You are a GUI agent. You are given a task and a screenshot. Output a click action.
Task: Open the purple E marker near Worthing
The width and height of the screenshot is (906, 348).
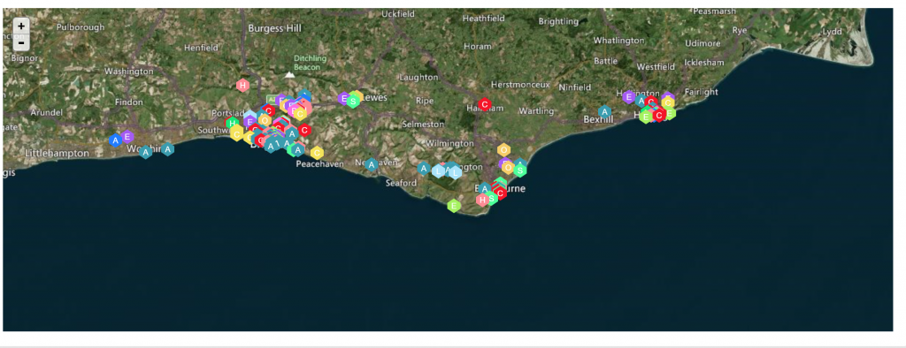127,137
